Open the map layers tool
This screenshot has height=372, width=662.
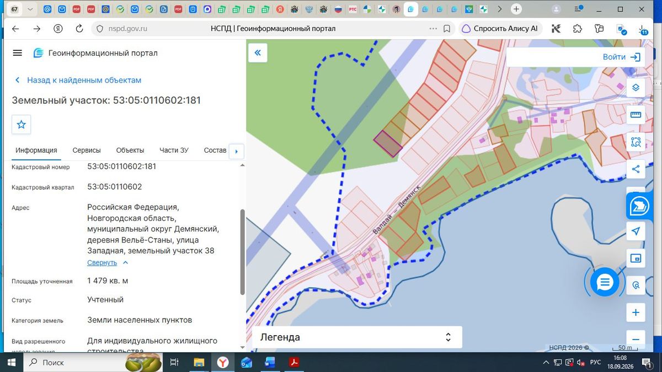pyautogui.click(x=636, y=88)
